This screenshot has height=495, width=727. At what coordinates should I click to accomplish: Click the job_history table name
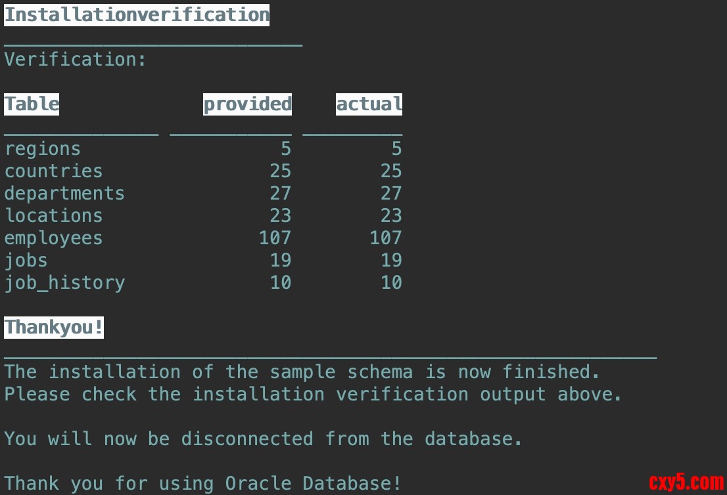[x=64, y=283]
